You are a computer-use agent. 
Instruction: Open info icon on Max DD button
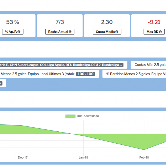coord(160,32)
